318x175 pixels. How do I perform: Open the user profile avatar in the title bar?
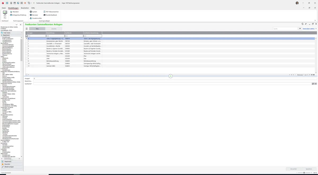pos(297,3)
